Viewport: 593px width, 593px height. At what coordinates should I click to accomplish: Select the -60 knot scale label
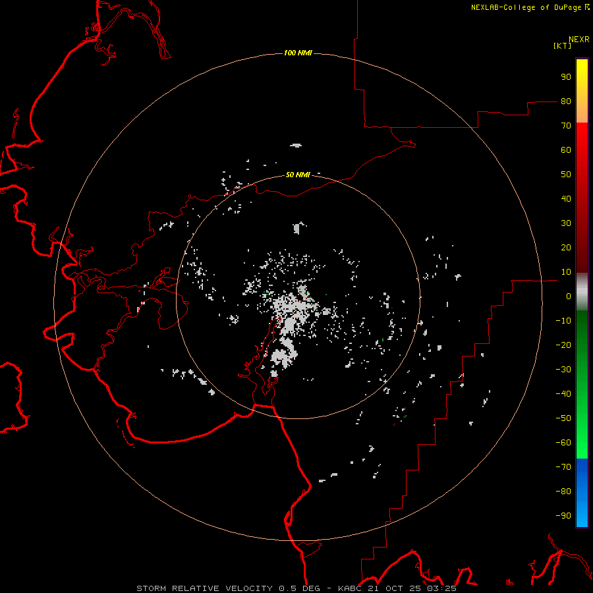tap(563, 443)
